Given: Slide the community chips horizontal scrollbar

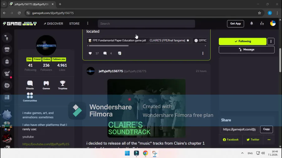Looking at the screenshot, I should (109, 46).
